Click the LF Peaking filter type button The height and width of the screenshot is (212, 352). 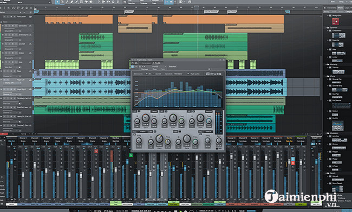[x=154, y=111]
